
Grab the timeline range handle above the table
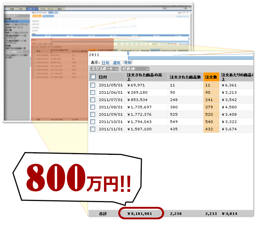coord(128,53)
